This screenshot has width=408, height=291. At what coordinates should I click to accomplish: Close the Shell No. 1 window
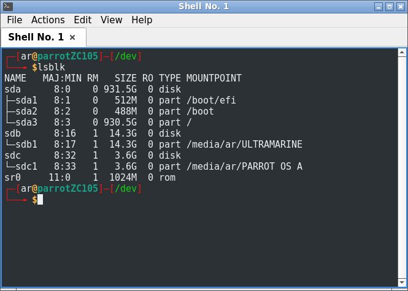click(401, 7)
